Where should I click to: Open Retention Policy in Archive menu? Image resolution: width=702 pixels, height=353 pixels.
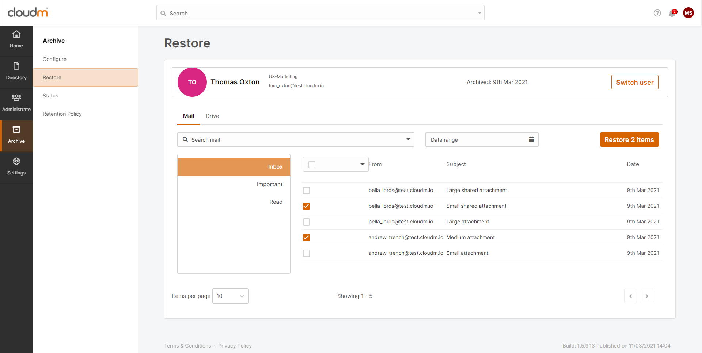point(62,114)
